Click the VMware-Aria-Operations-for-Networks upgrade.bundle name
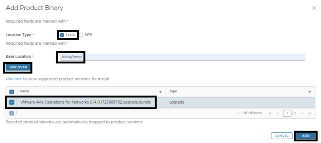The height and width of the screenshot is (143, 321). (x=85, y=102)
